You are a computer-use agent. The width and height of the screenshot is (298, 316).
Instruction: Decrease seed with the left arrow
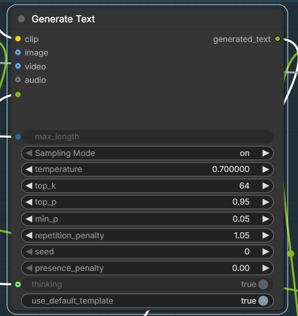point(29,252)
